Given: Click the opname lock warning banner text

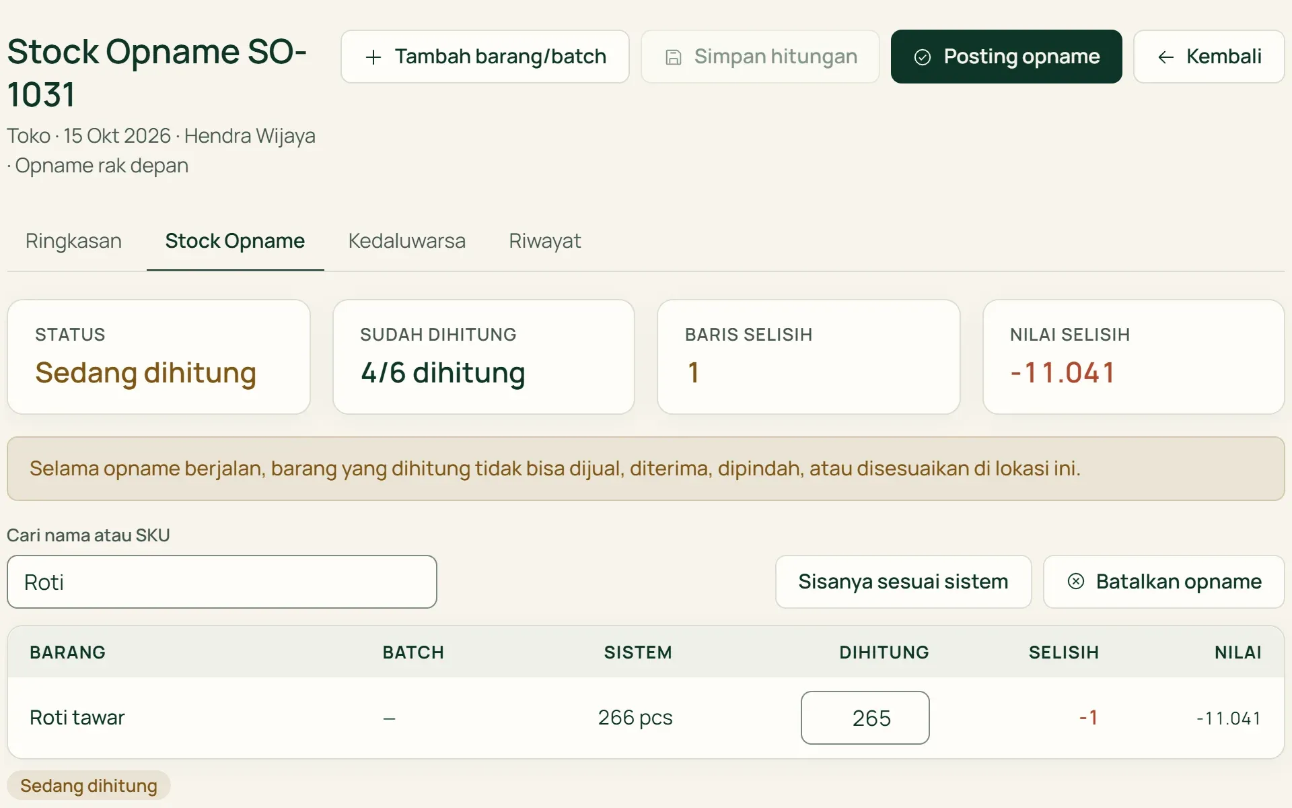Looking at the screenshot, I should [x=555, y=469].
